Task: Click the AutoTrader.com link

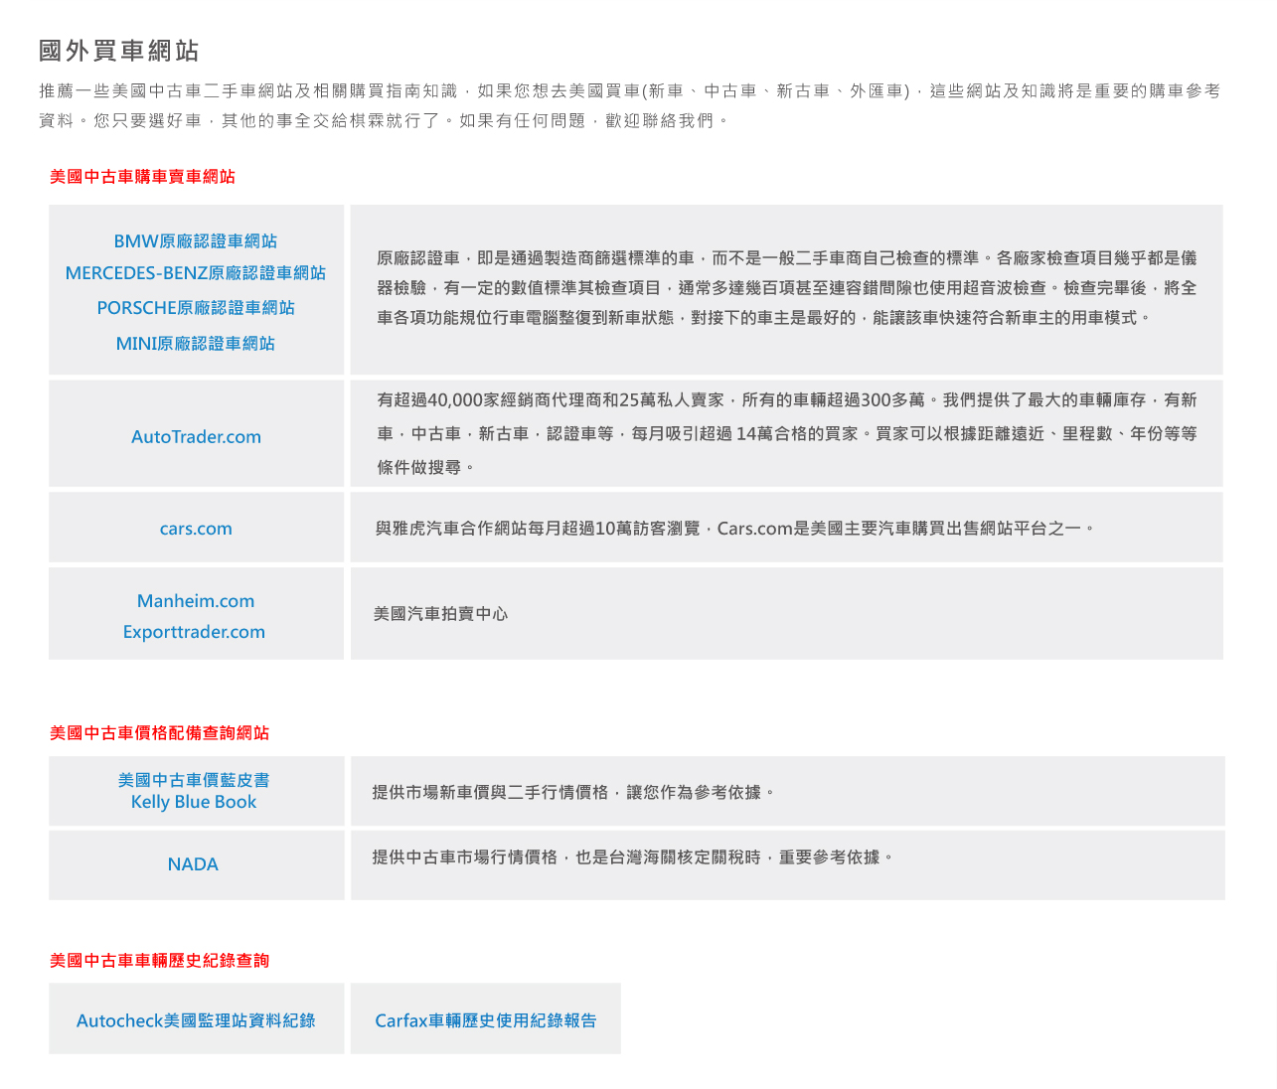Action: tap(196, 437)
